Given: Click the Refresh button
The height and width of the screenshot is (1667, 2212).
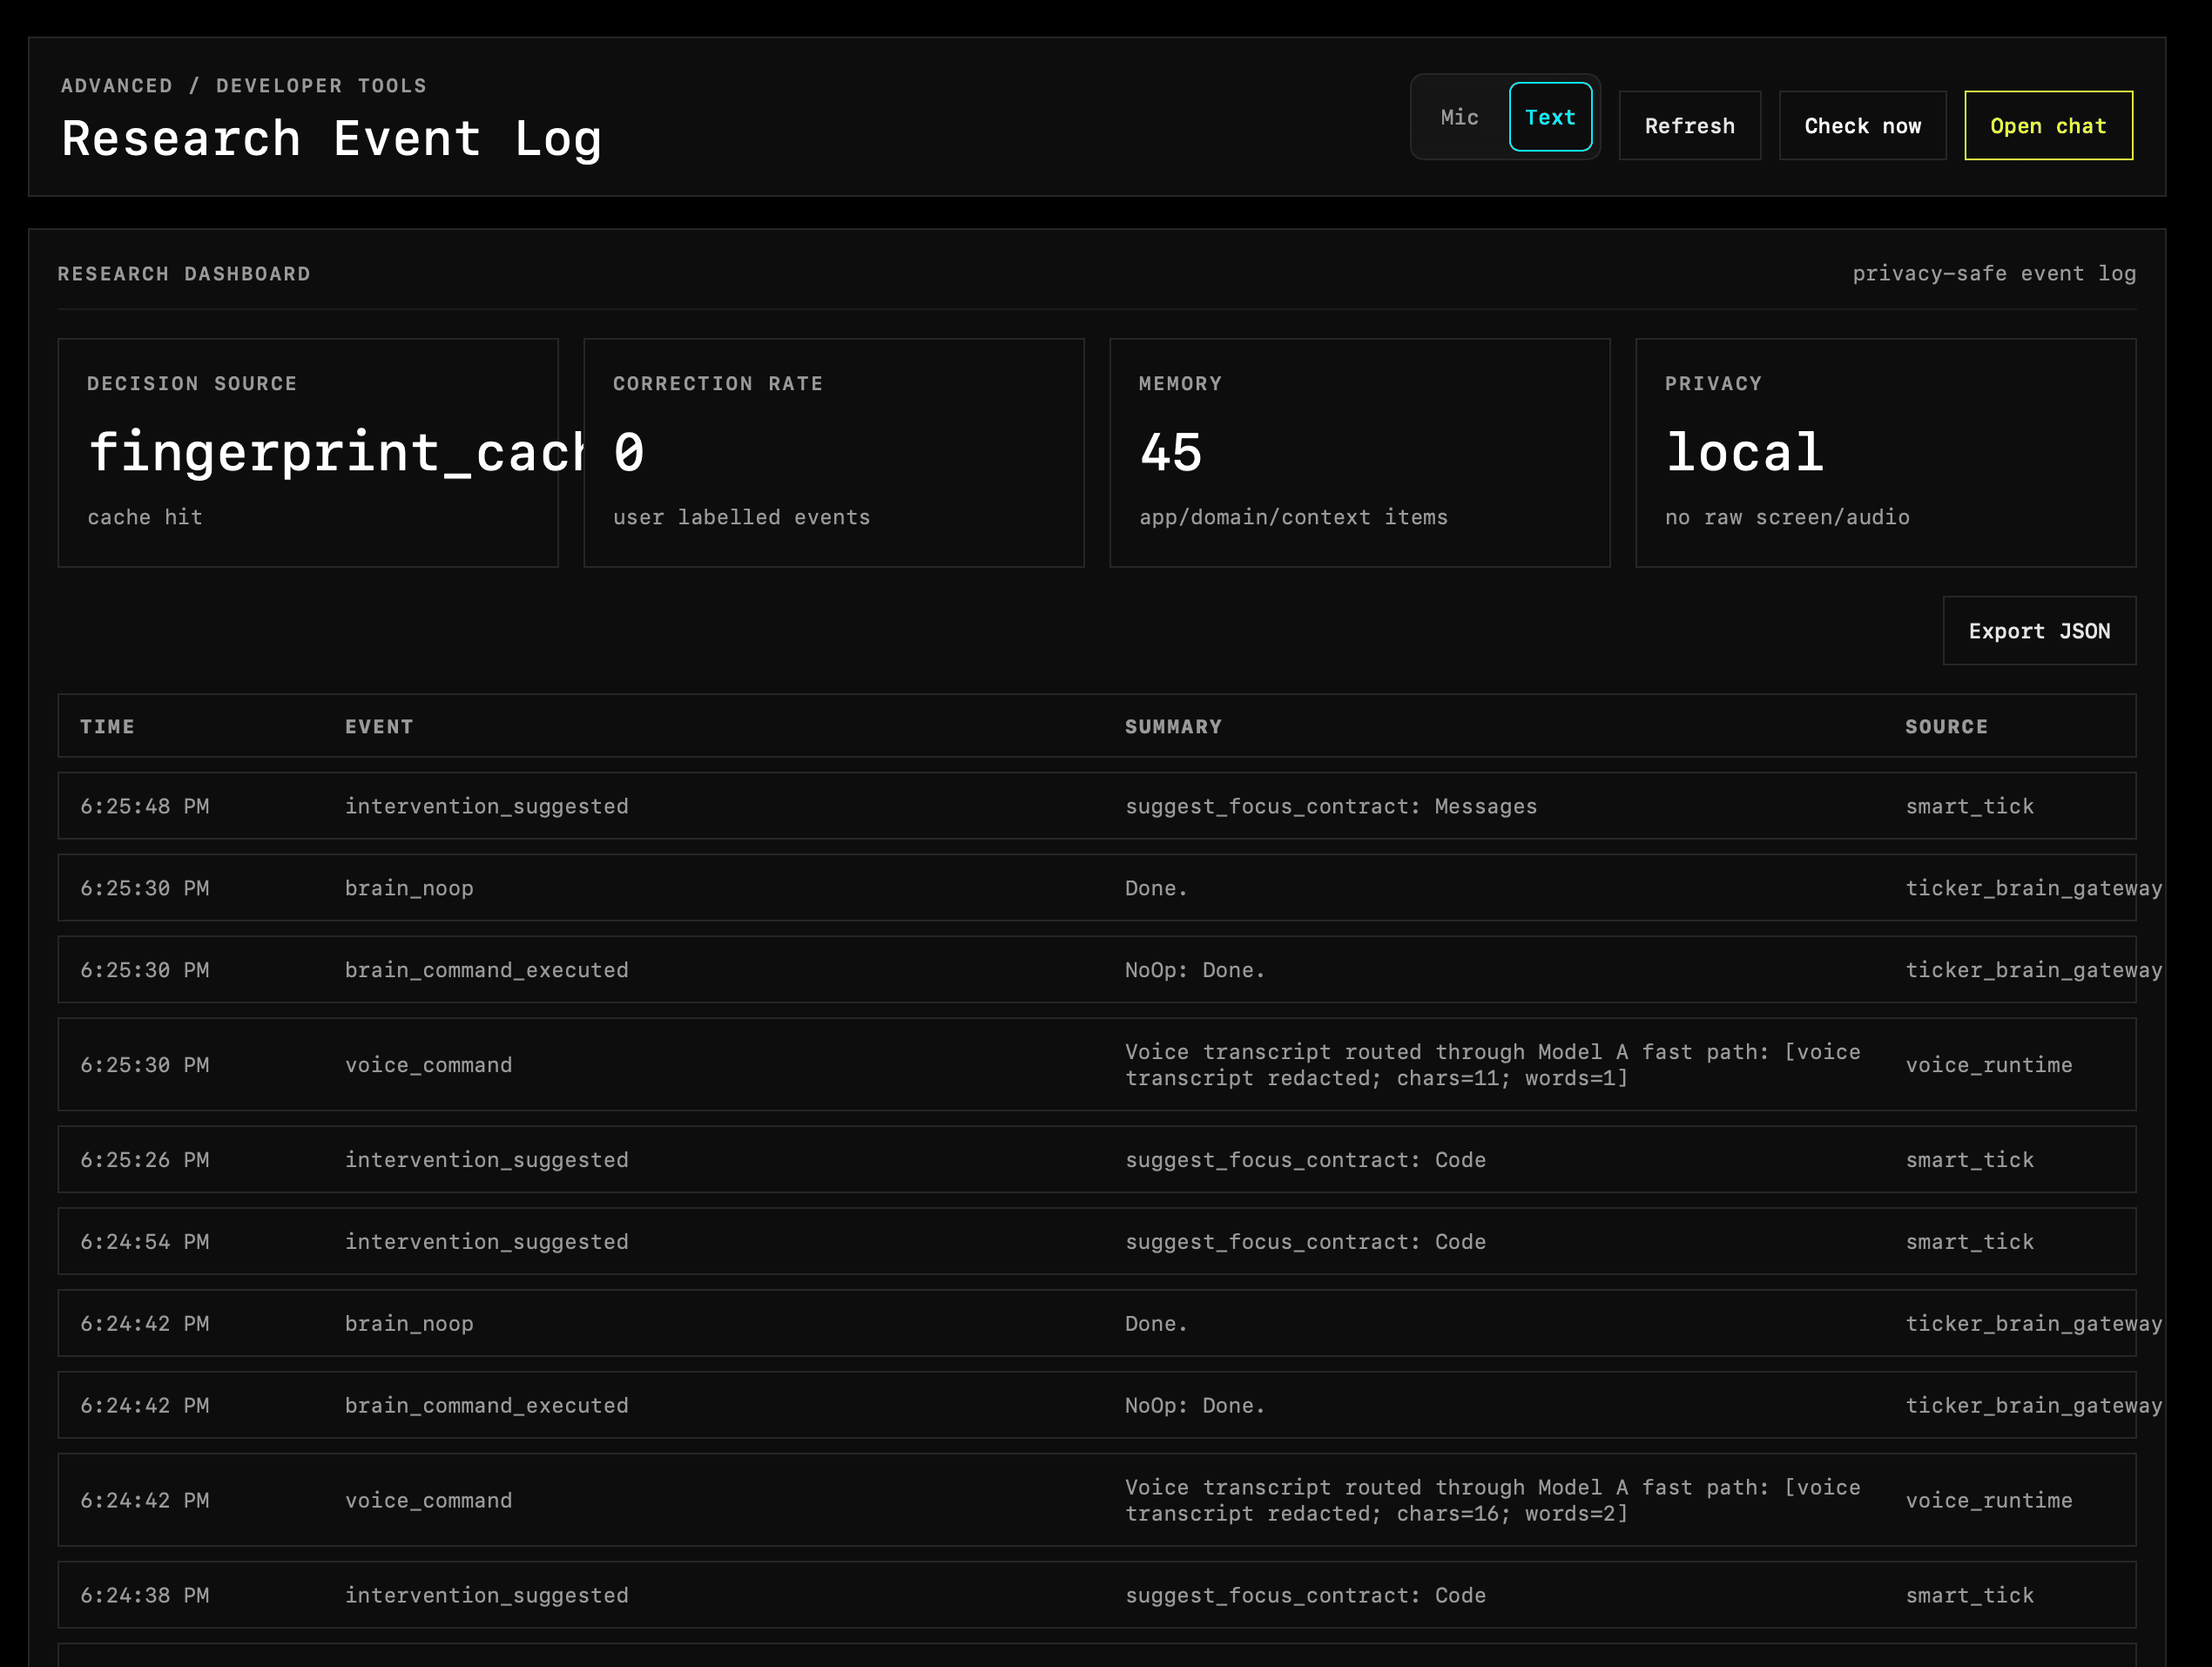Looking at the screenshot, I should tap(1689, 126).
